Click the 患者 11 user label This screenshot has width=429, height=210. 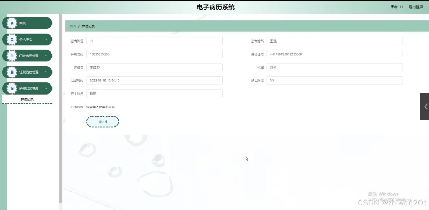[x=397, y=7]
